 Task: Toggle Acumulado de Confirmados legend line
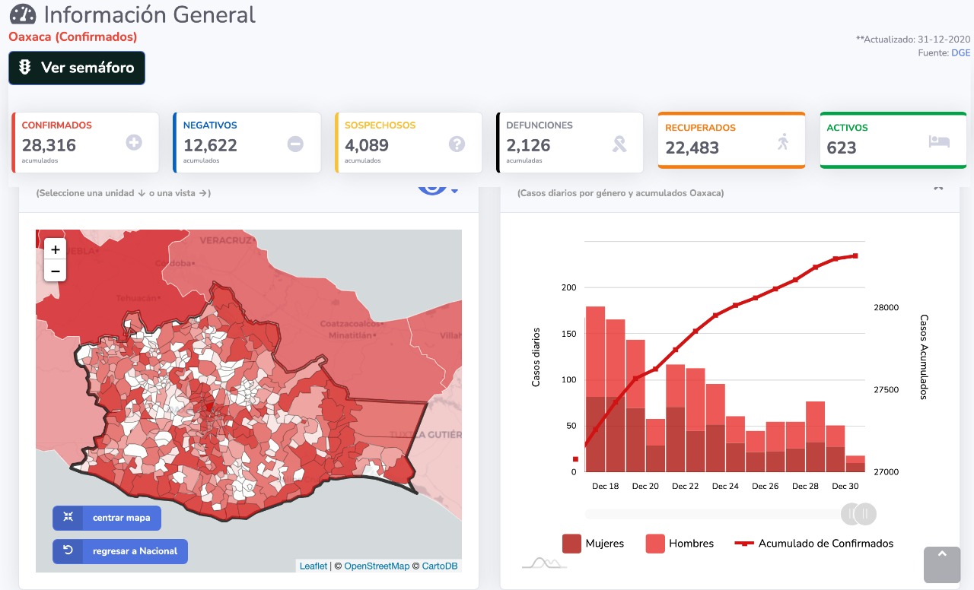[814, 544]
